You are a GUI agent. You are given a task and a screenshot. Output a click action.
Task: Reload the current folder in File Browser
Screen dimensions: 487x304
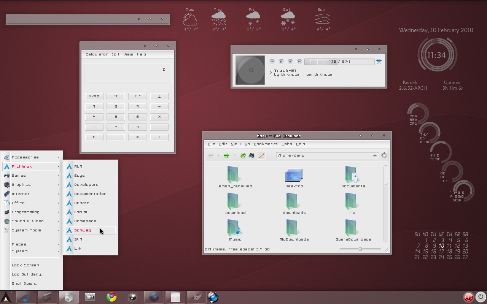pyautogui.click(x=243, y=155)
